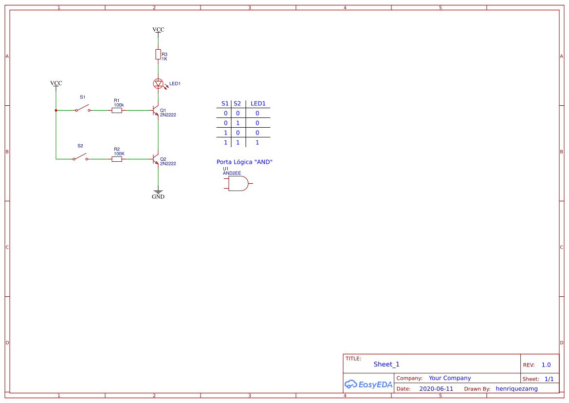Click the Drawn By name henriquezamg
Viewport: 569px width, 403px height.
(517, 388)
